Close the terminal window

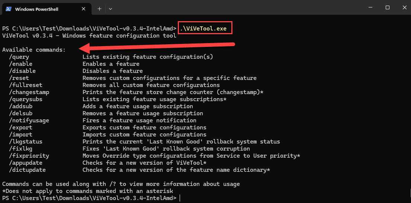point(404,7)
